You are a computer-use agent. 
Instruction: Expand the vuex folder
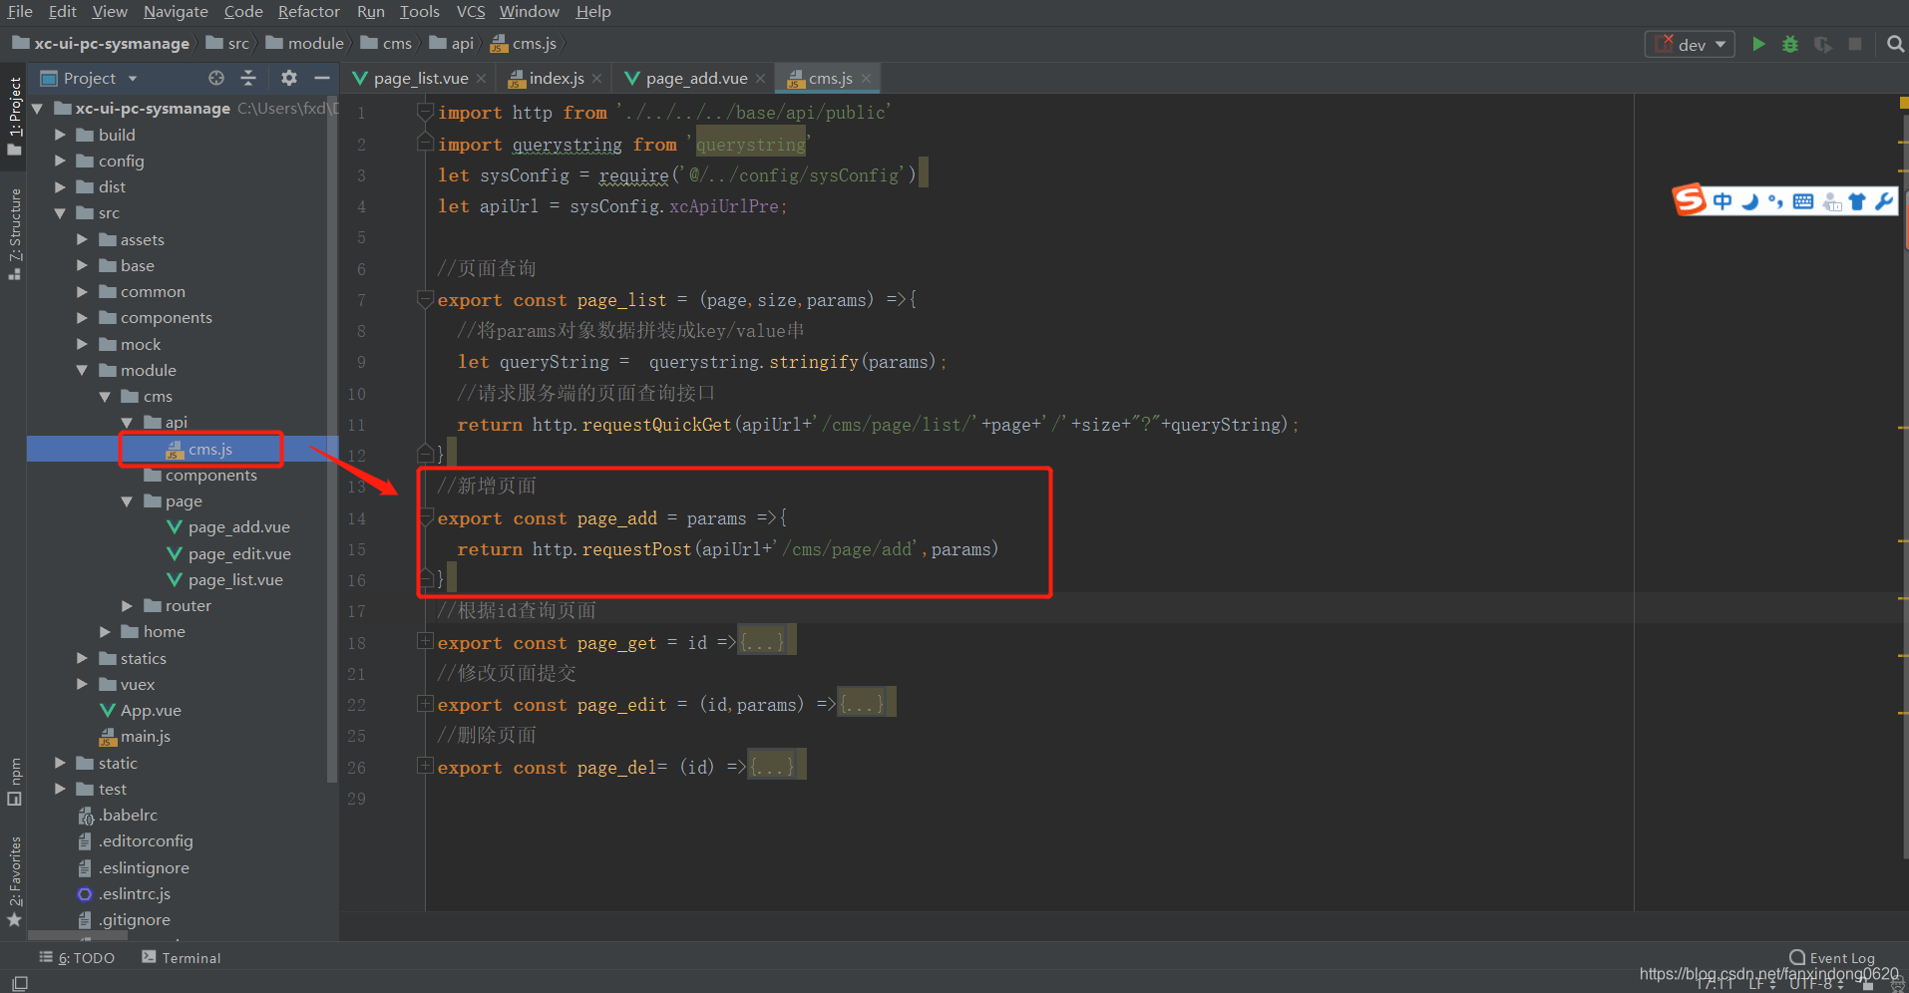click(82, 684)
